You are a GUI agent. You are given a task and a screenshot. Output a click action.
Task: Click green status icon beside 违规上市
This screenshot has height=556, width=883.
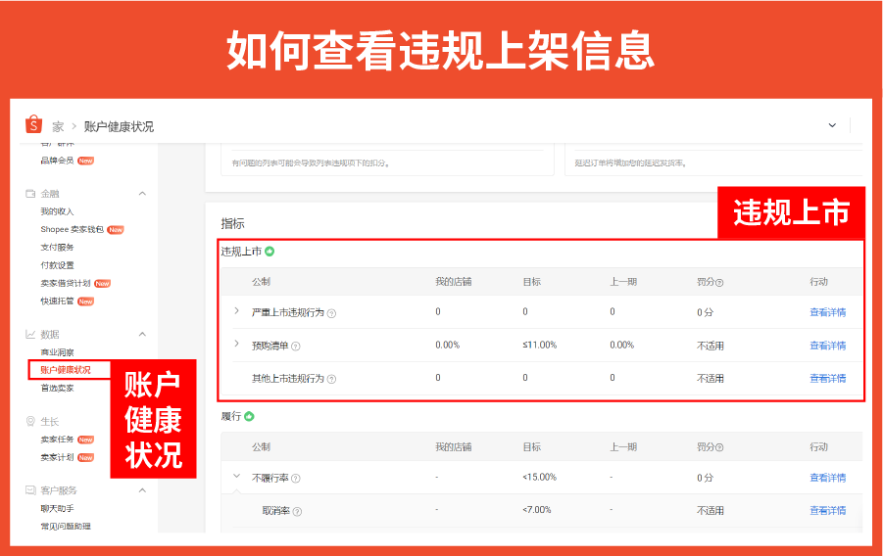click(x=270, y=252)
